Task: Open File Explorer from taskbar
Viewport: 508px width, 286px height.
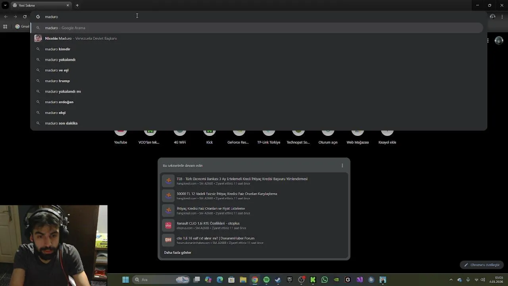Action: pos(243,280)
